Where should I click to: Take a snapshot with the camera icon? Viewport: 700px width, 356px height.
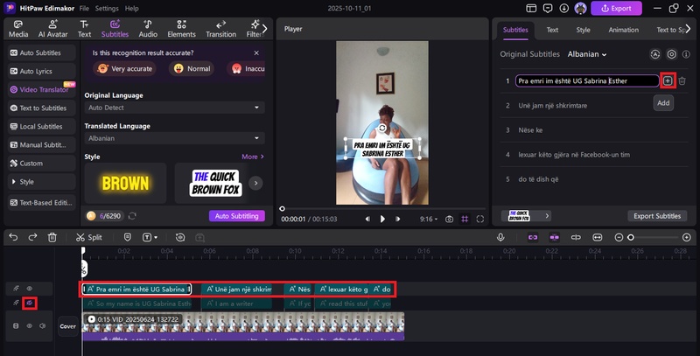(449, 219)
